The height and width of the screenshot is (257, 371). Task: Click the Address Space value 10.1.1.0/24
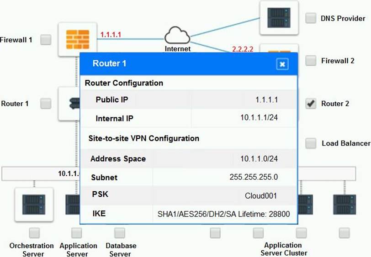tap(259, 159)
